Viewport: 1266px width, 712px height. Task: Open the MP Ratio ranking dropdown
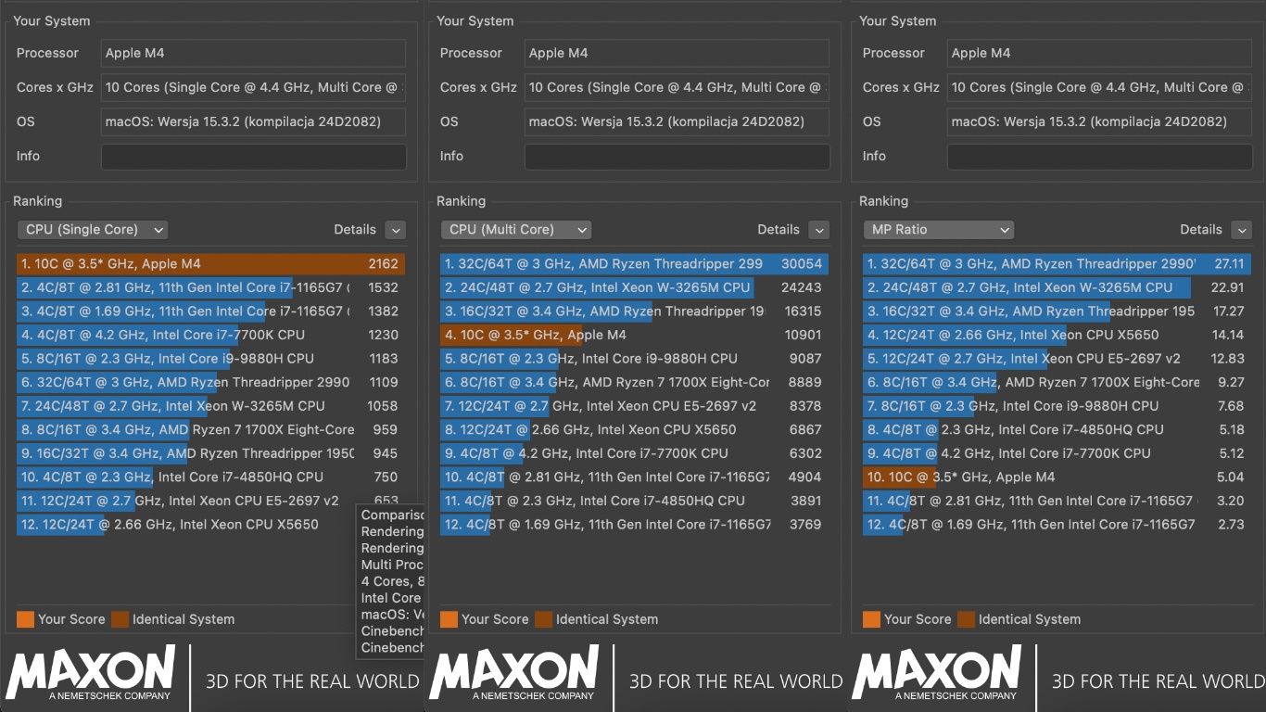[939, 230]
